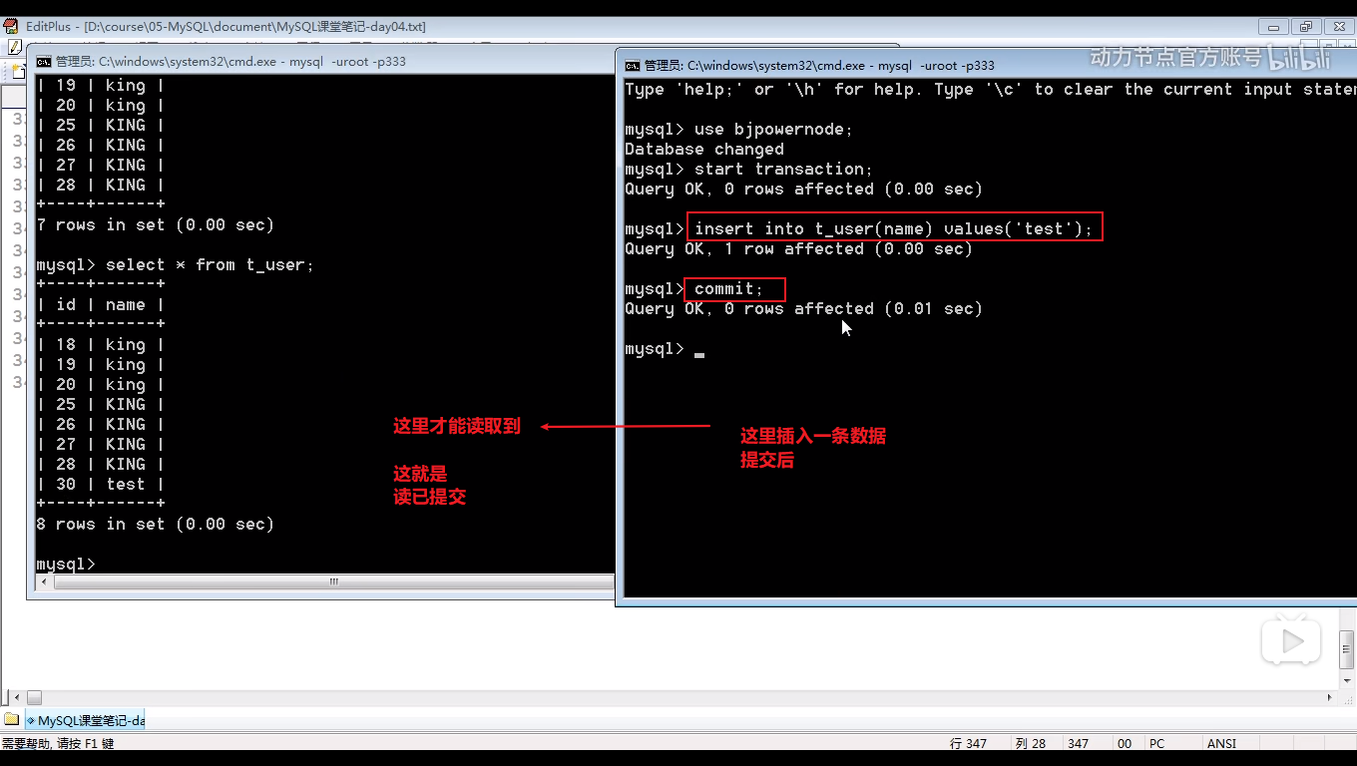Viewport: 1357px width, 766px height.
Task: Click the 'commit;' command text
Action: pyautogui.click(x=729, y=288)
